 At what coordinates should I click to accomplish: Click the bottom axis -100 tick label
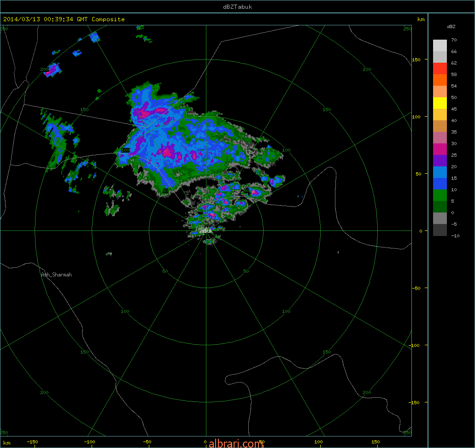[x=89, y=442]
